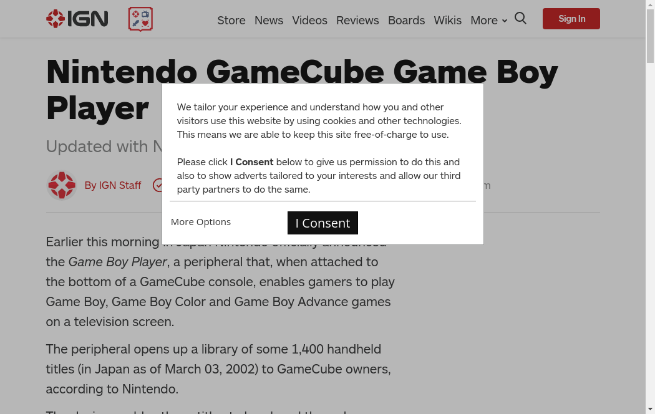Screen dimensions: 655x414
Task: Click the By IGN Staff author link
Action: (113, 185)
